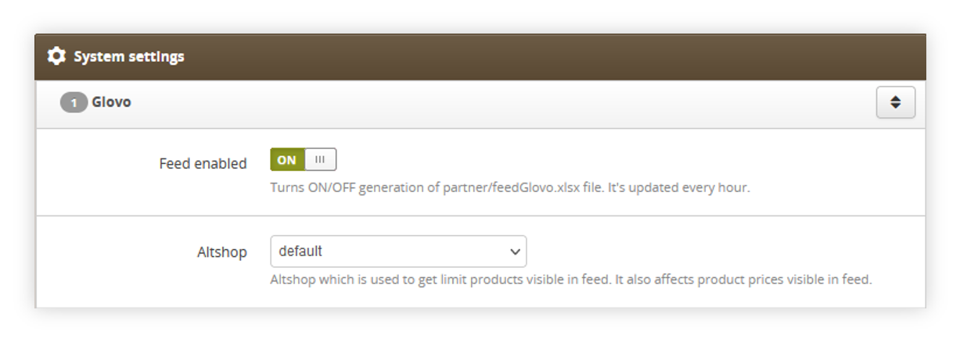Click the green ON part of the switch

(x=287, y=160)
